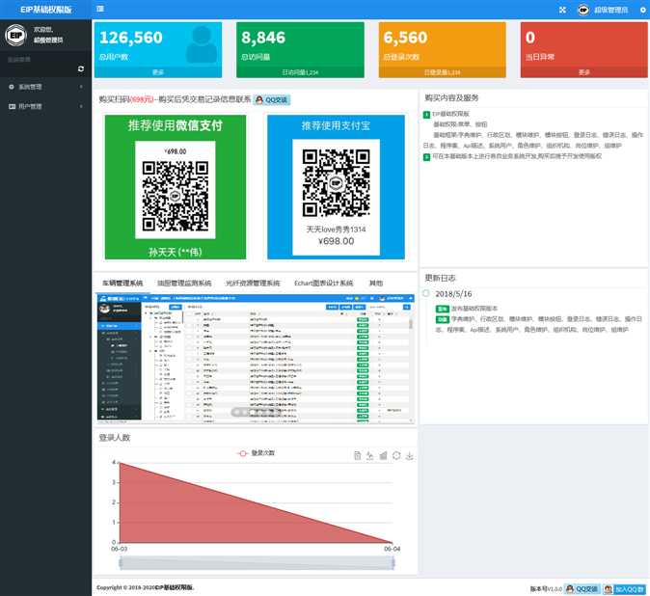Open the top-right settings gear
This screenshot has width=650, height=596.
[x=643, y=10]
